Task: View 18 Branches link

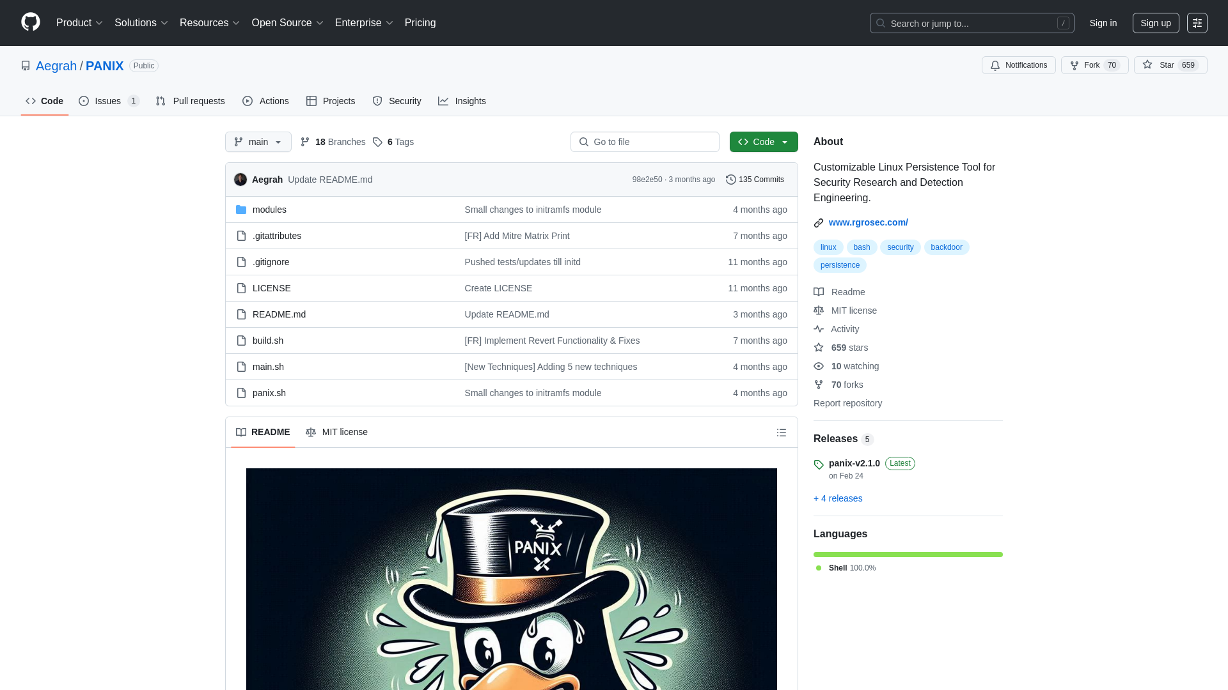Action: (x=333, y=142)
